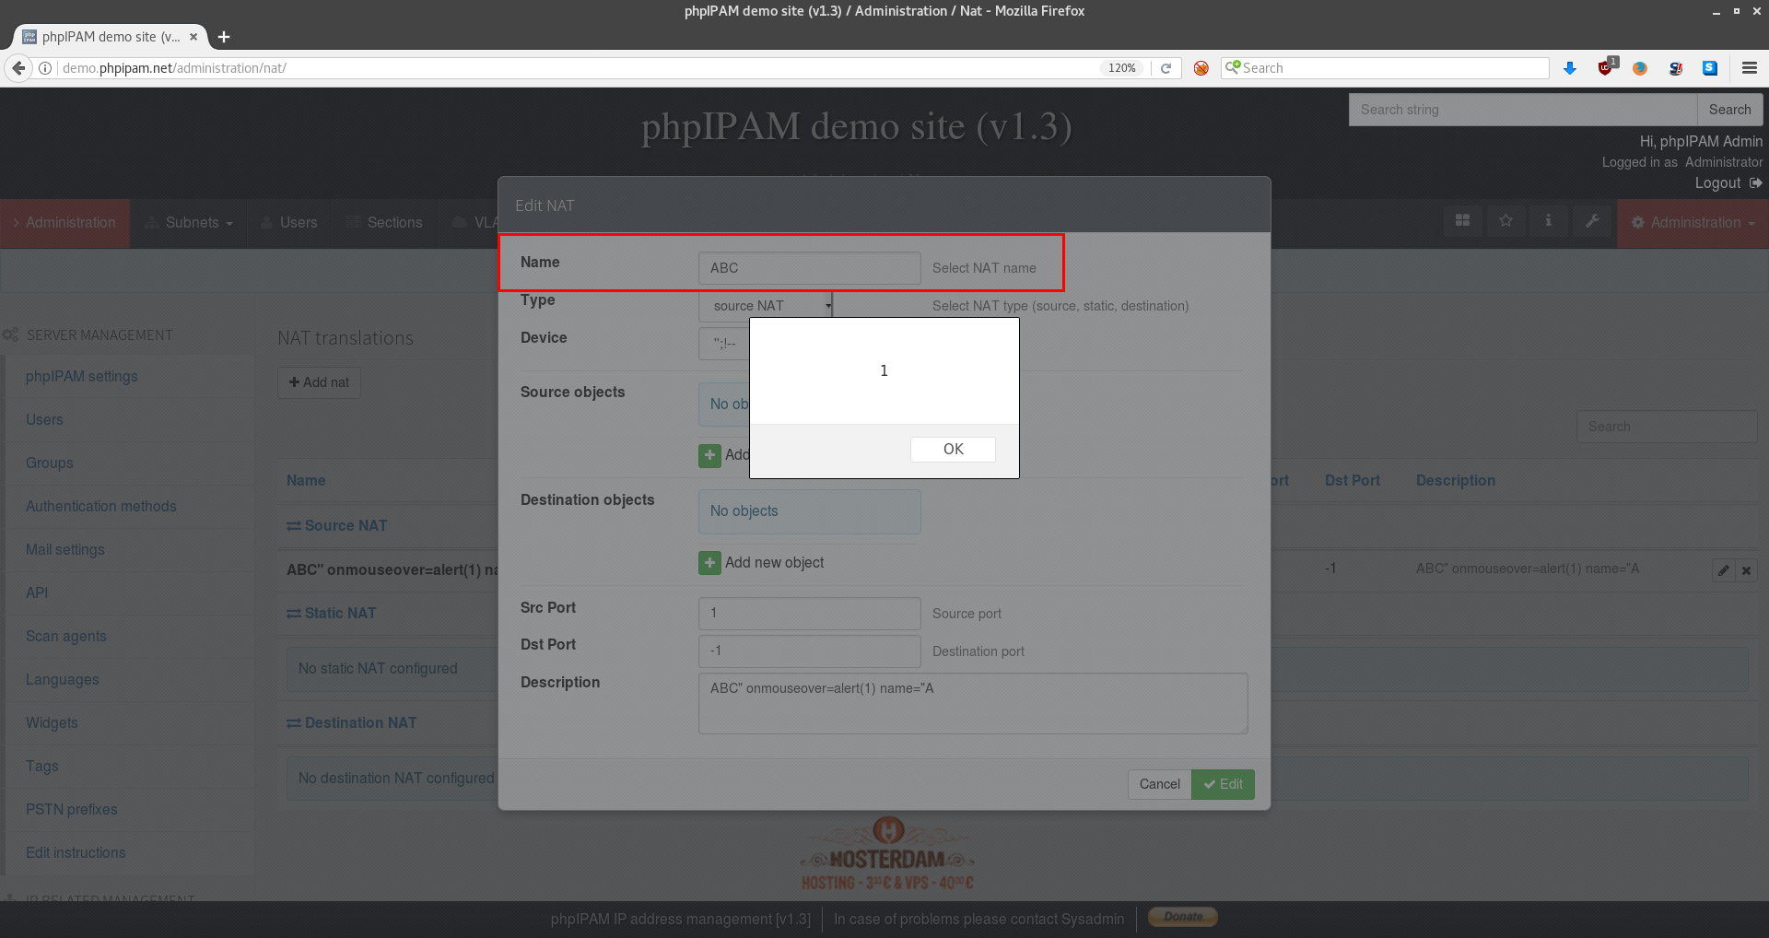Cancel the Edit NAT dialog

1158,784
